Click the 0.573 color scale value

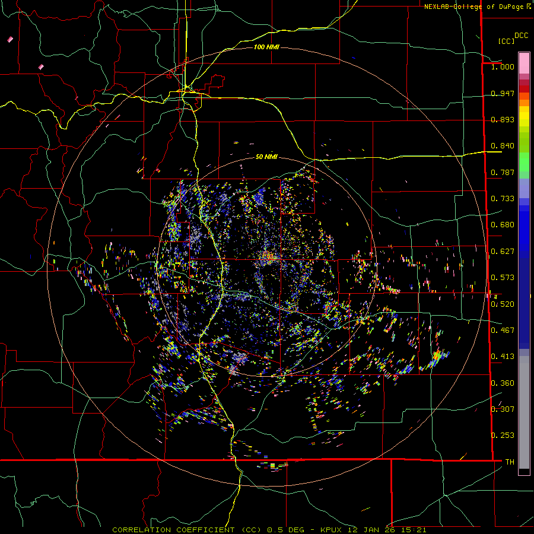[503, 278]
